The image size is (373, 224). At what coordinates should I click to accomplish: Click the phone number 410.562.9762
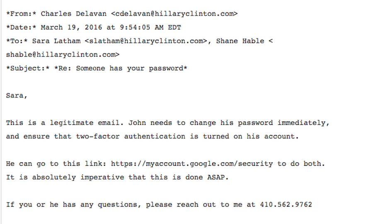(286, 205)
